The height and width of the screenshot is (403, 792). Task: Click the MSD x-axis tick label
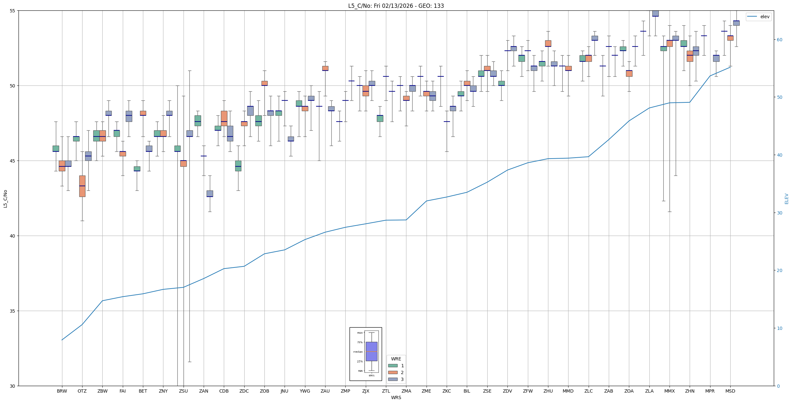pyautogui.click(x=730, y=391)
